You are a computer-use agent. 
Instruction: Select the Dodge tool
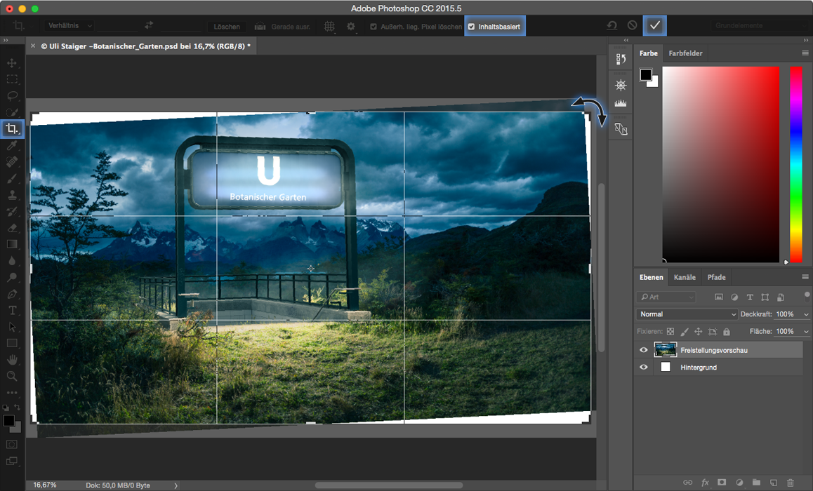click(x=11, y=277)
